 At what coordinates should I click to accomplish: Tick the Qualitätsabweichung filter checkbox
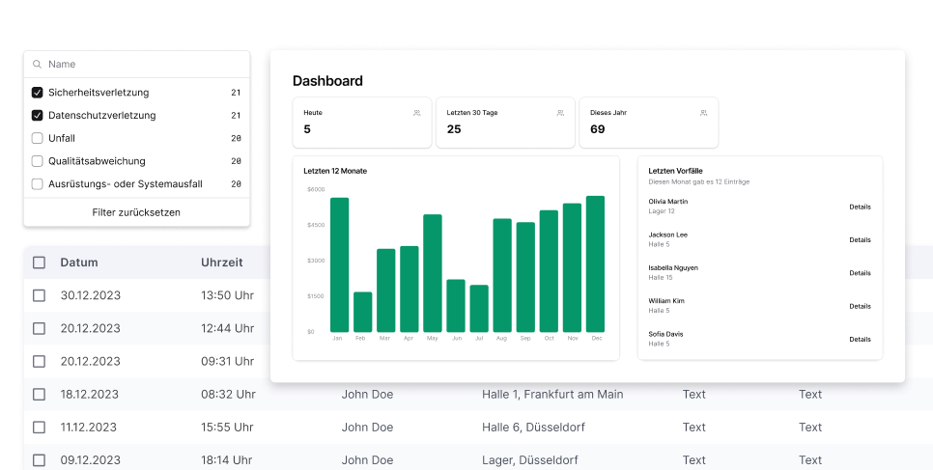(37, 161)
